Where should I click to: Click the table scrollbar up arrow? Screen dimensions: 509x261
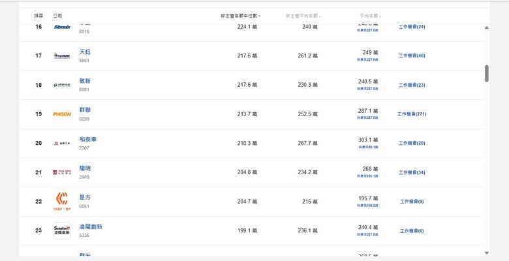pos(487,27)
